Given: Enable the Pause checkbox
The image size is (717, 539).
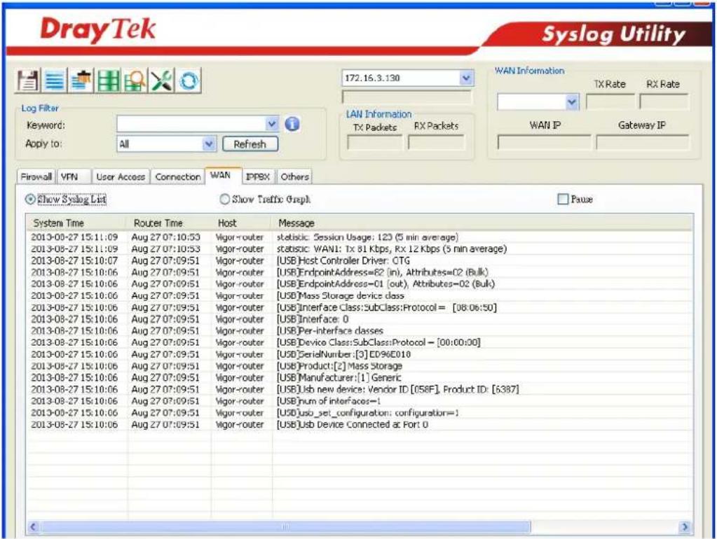Looking at the screenshot, I should (563, 199).
